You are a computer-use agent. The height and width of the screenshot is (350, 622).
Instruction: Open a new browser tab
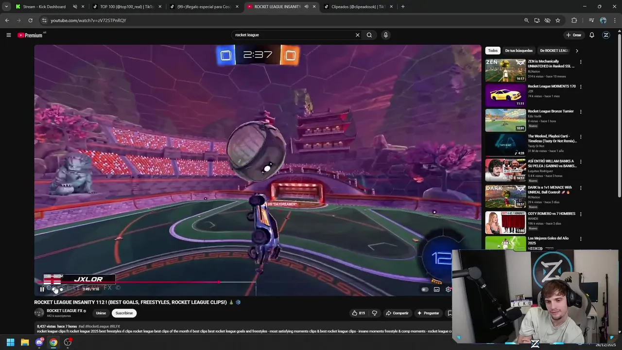[403, 7]
